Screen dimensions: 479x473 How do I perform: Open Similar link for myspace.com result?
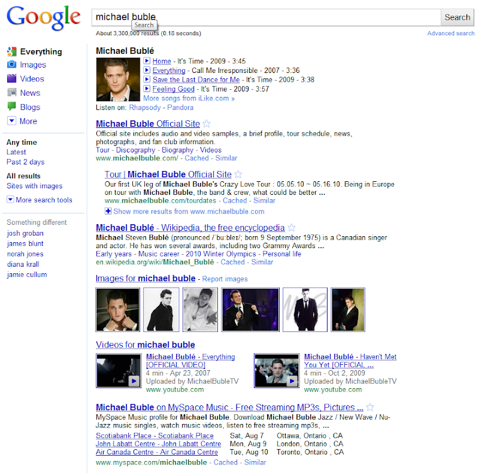tap(255, 462)
